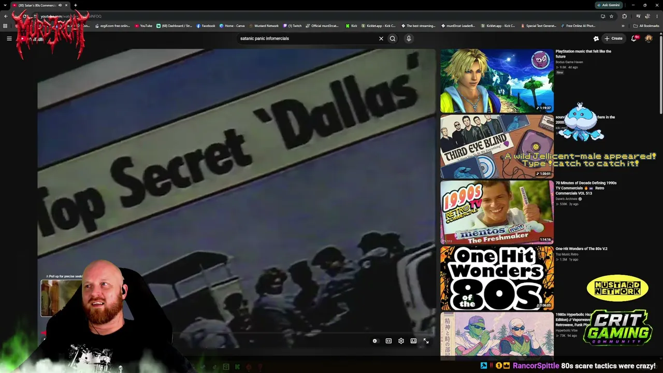
Task: Visit Bodus Game Haven channel
Action: pyautogui.click(x=569, y=62)
